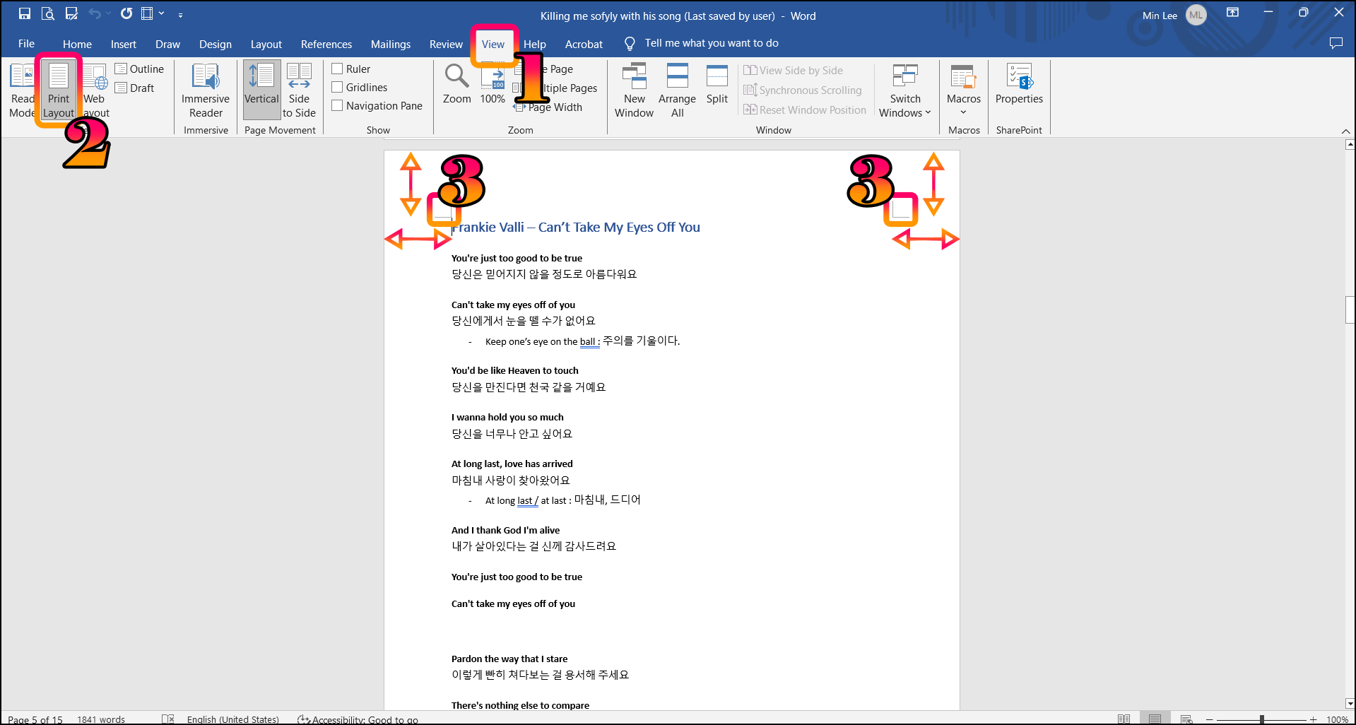This screenshot has height=725, width=1356.
Task: Click the spelling proofing status icon
Action: (x=167, y=719)
